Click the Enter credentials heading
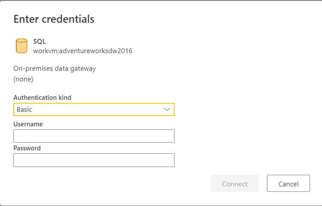 coord(54,19)
